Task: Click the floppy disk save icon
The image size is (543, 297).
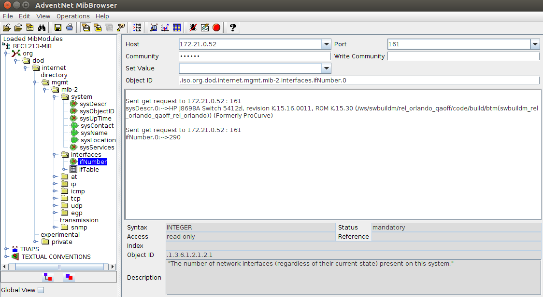Action: click(58, 27)
